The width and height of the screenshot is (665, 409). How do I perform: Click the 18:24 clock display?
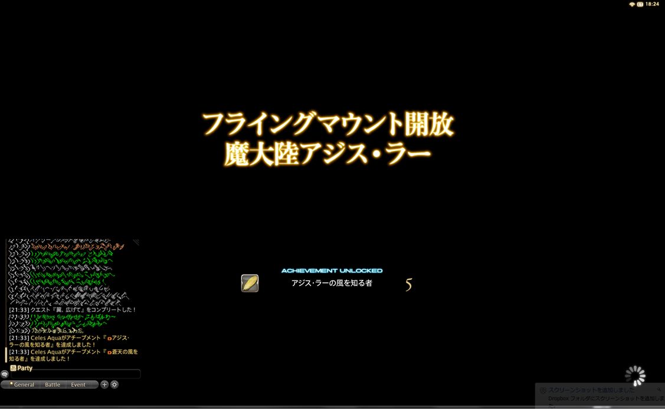(x=652, y=4)
